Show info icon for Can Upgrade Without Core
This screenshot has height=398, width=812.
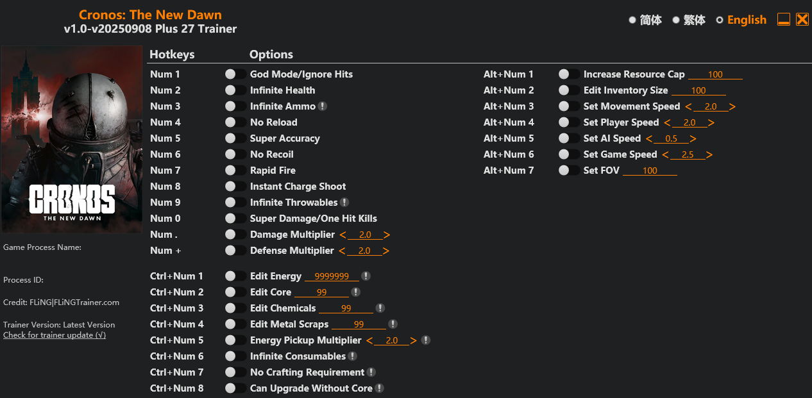click(x=380, y=388)
